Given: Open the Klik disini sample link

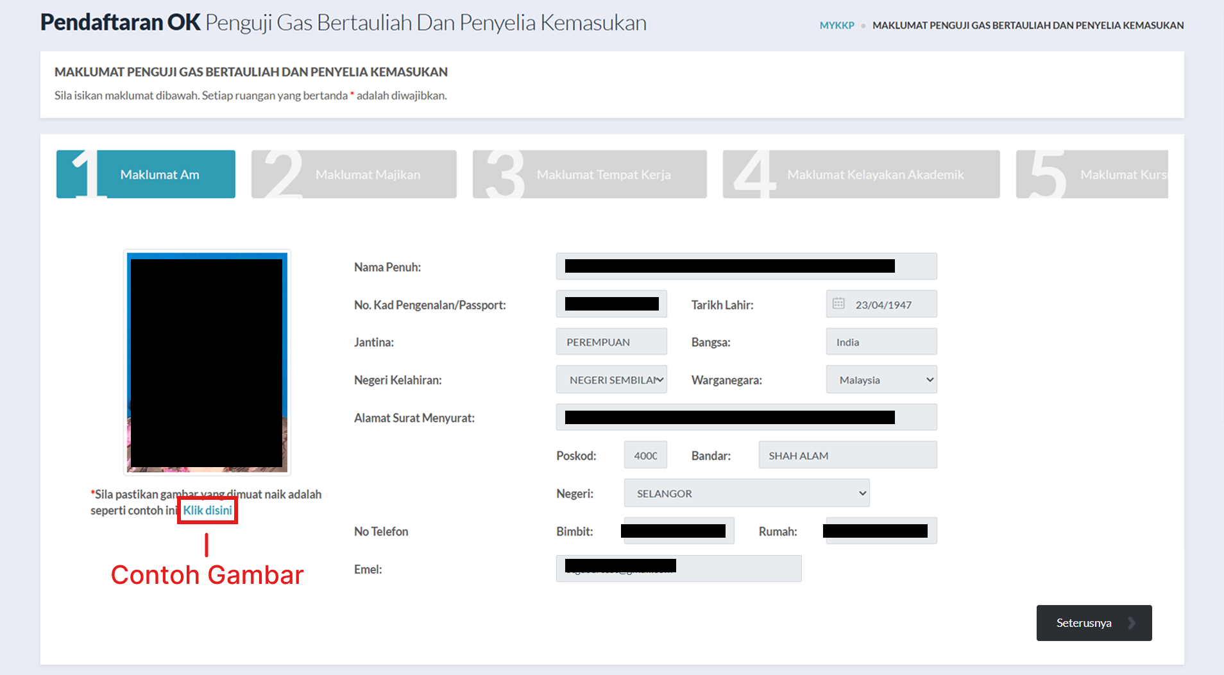Looking at the screenshot, I should point(207,511).
